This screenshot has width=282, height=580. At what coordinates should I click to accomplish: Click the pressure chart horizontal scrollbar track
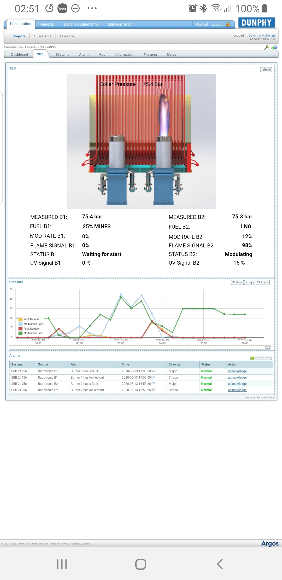click(140, 347)
